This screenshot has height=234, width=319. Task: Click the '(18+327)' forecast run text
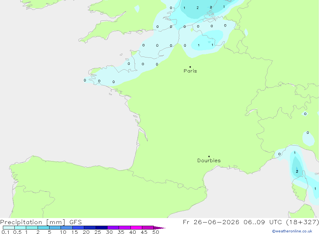[x=302, y=222]
